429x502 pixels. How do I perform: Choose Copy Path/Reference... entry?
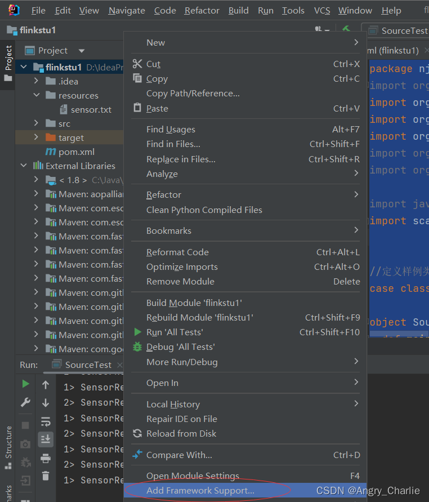coord(245,93)
